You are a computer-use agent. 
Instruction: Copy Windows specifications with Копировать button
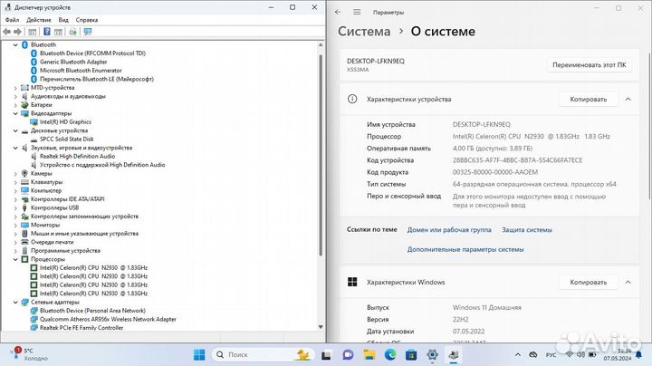coord(588,283)
